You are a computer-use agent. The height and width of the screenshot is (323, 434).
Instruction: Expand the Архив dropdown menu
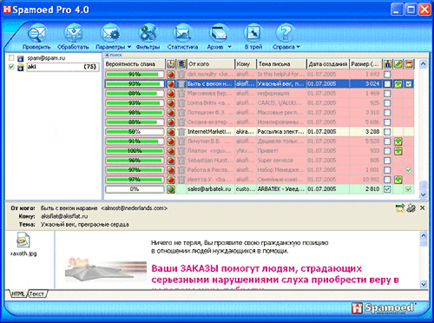click(229, 47)
